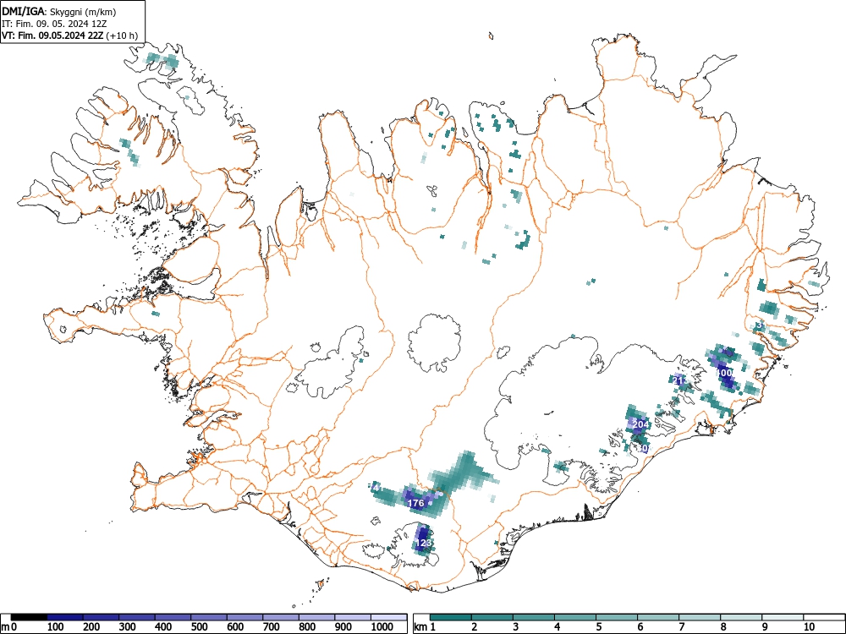Click the '1000' legend label
Image resolution: width=846 pixels, height=634 pixels.
[382, 627]
